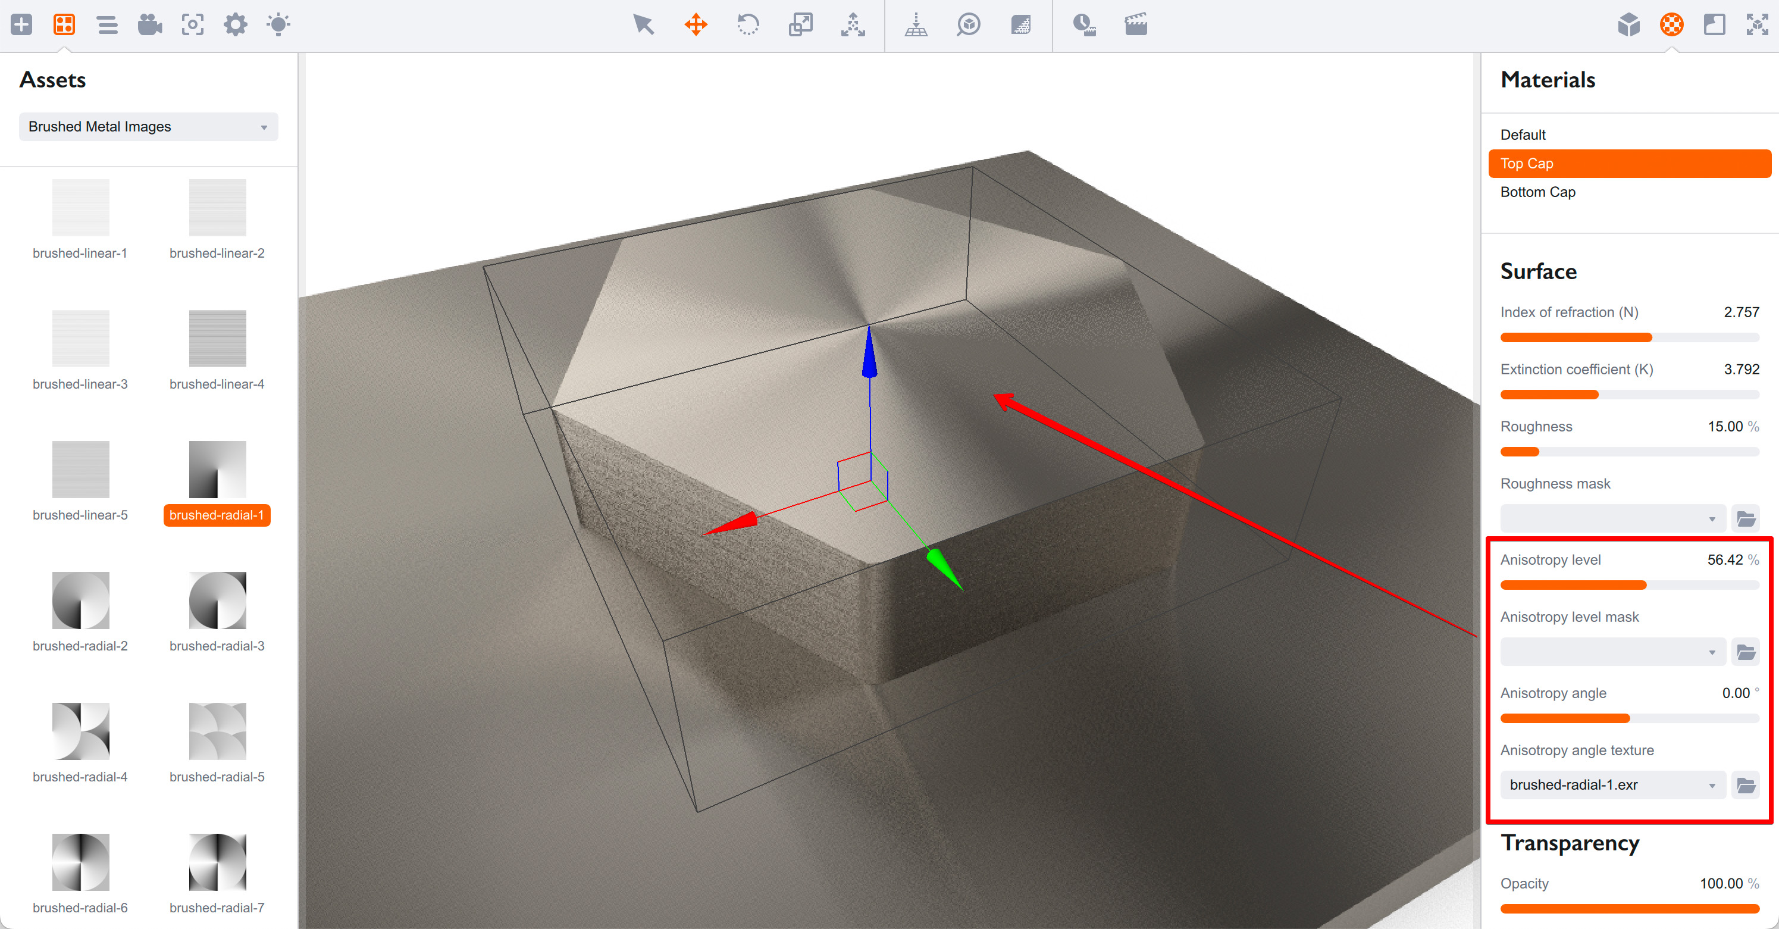Open Anisotropy angle texture dropdown
Image resolution: width=1779 pixels, height=929 pixels.
(x=1612, y=786)
